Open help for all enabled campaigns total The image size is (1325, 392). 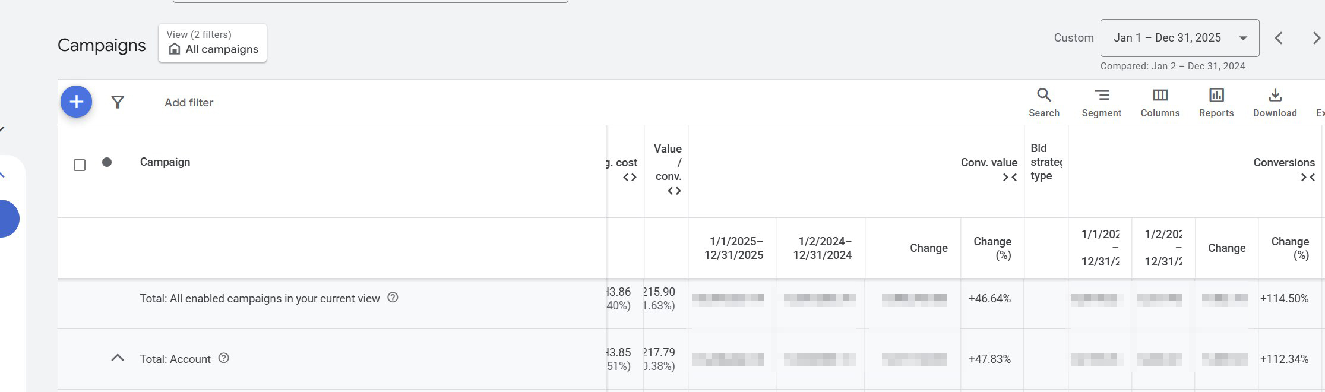point(393,298)
